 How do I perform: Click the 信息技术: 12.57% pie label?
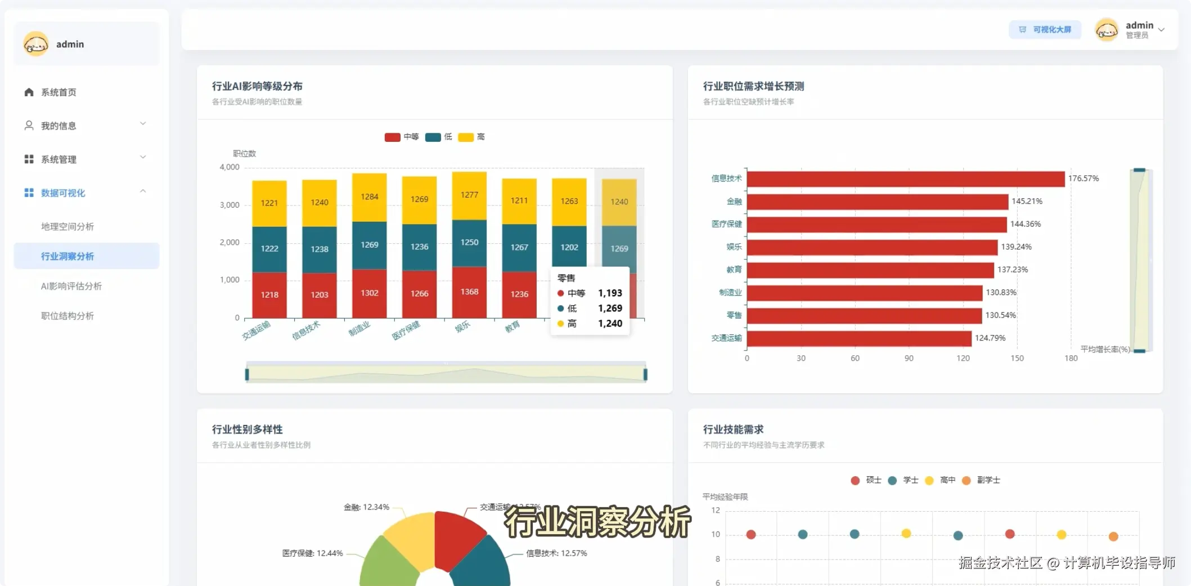pyautogui.click(x=556, y=553)
